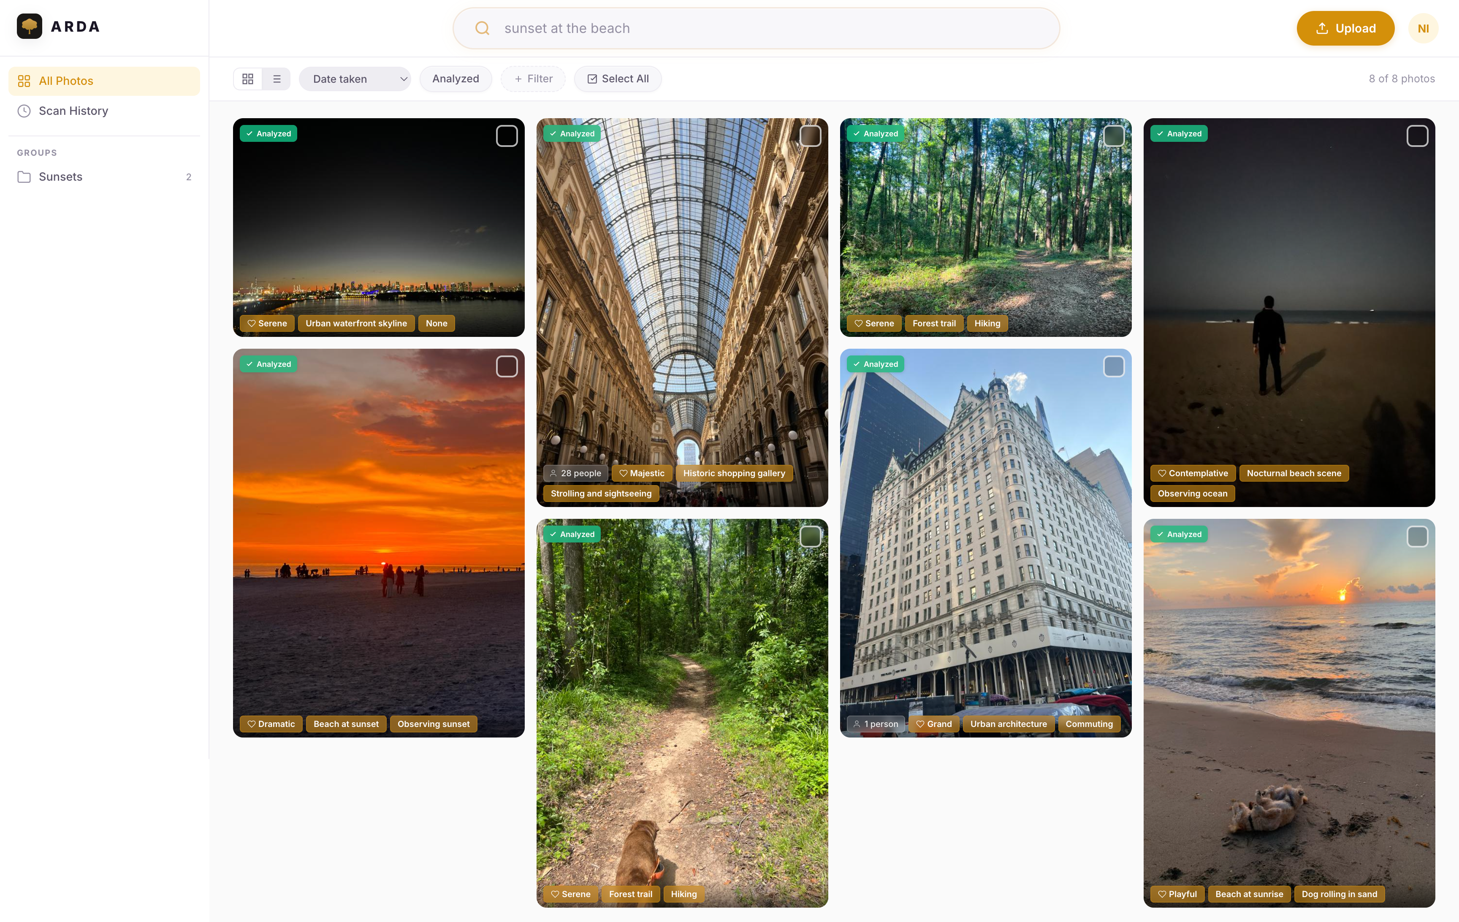The width and height of the screenshot is (1459, 922).
Task: Click the search magnifier icon
Action: [482, 28]
